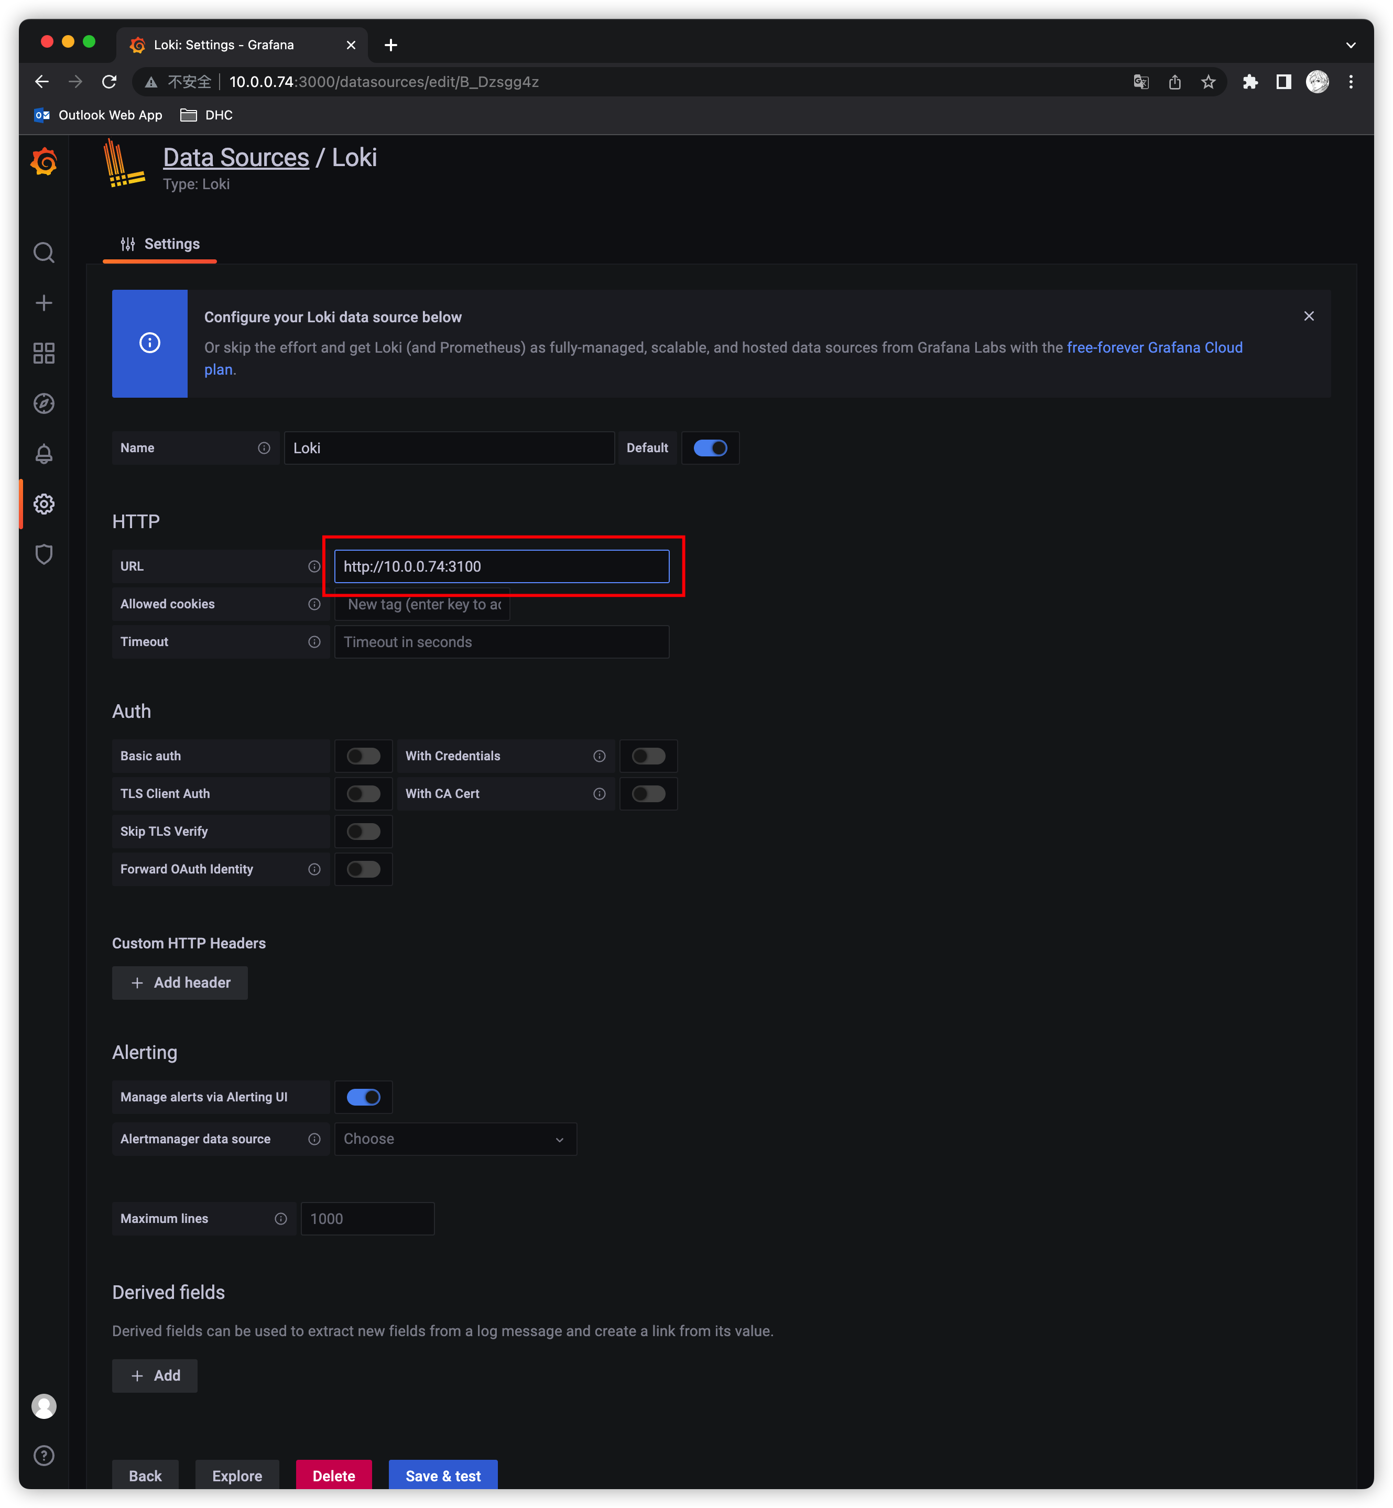Open the Server Admin shield icon
The width and height of the screenshot is (1393, 1508).
pyautogui.click(x=43, y=555)
